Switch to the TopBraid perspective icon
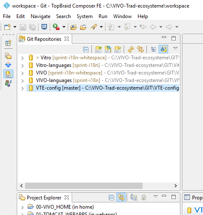This screenshot has height=215, width=203. coord(8,65)
